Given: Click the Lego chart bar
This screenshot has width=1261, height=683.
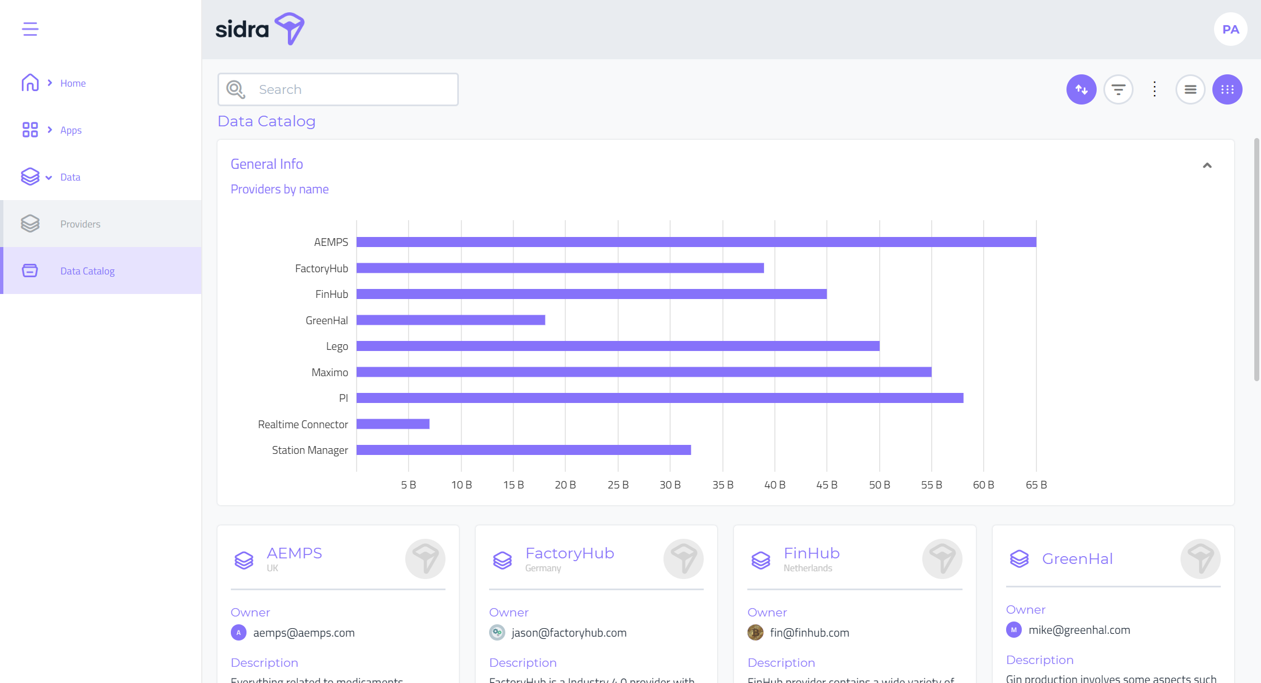Looking at the screenshot, I should pos(618,346).
